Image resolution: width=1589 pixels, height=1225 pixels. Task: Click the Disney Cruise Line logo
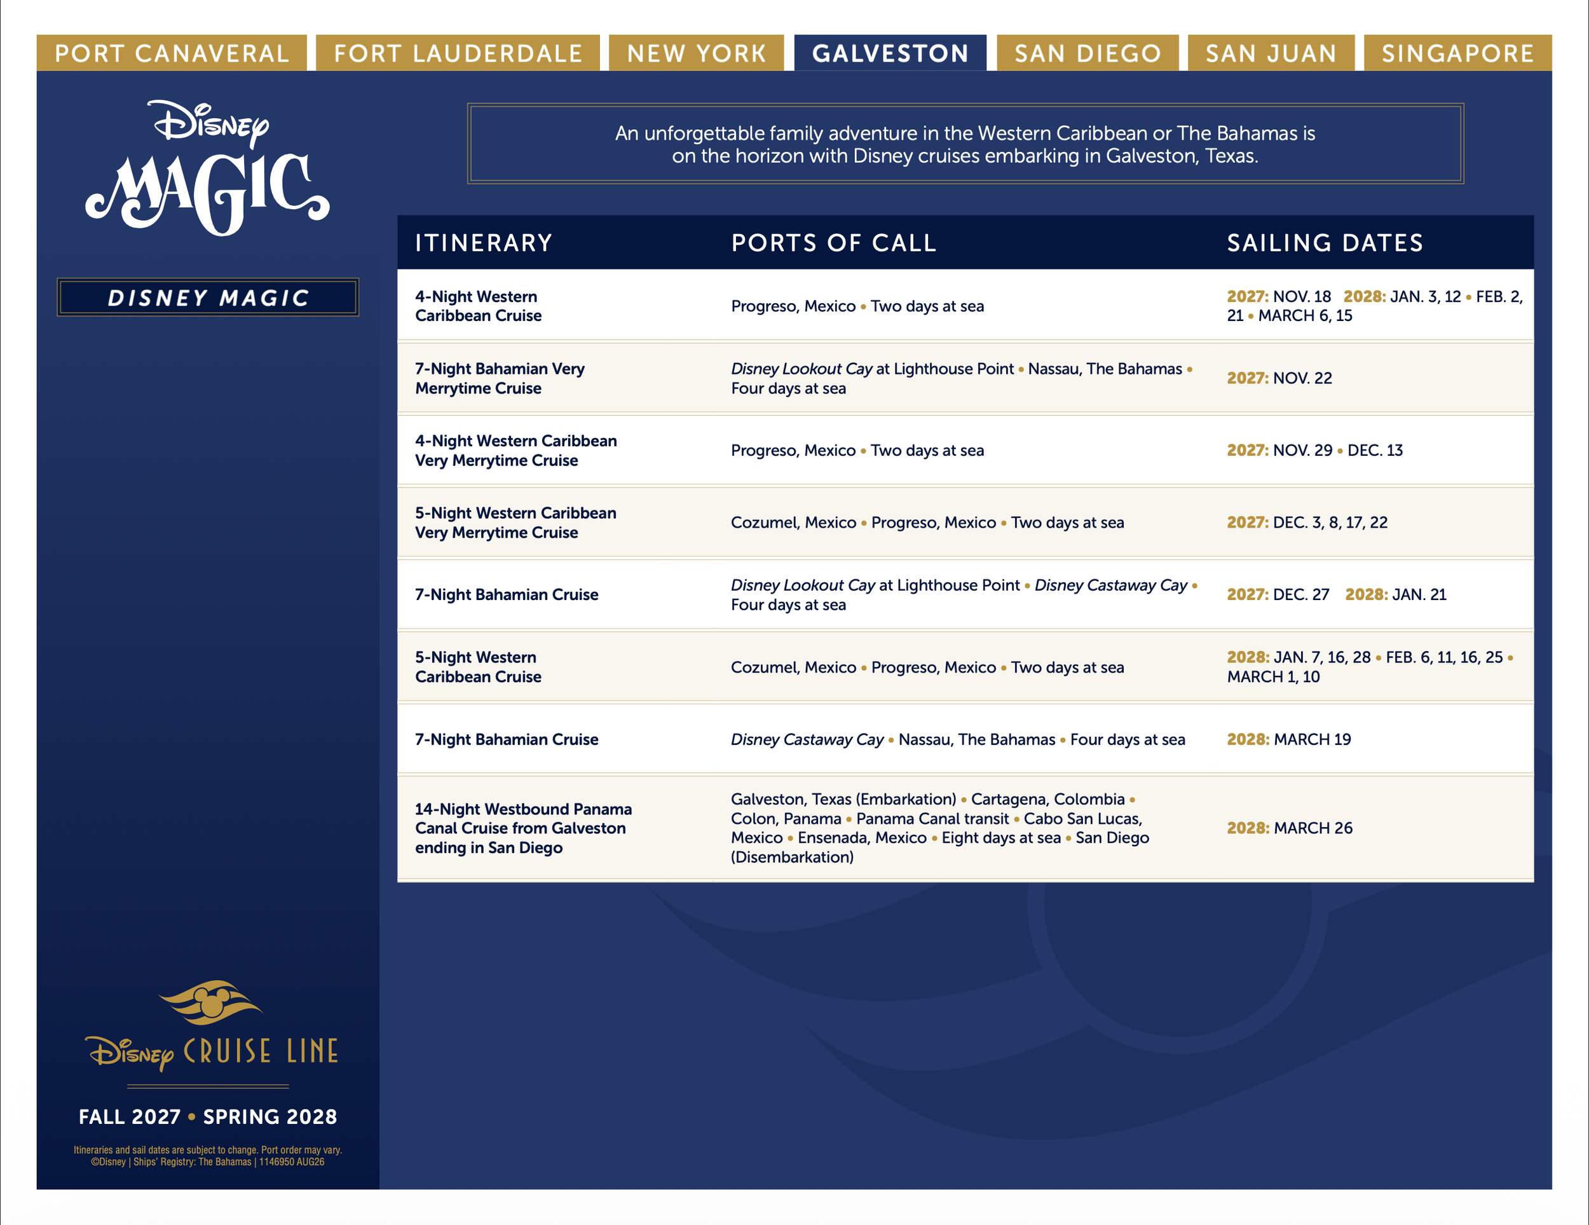click(x=212, y=1026)
